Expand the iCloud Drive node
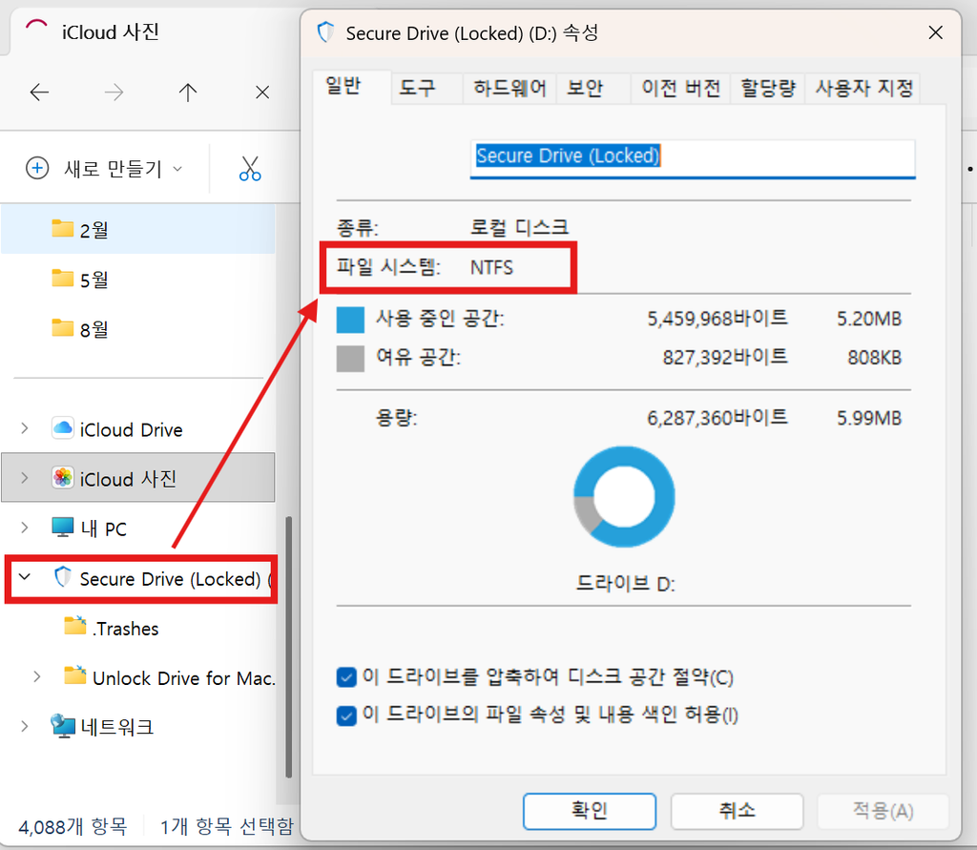This screenshot has height=850, width=977. click(x=25, y=428)
